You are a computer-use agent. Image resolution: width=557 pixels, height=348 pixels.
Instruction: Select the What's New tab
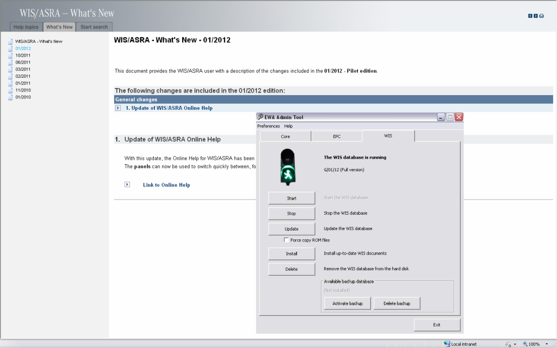pos(59,27)
